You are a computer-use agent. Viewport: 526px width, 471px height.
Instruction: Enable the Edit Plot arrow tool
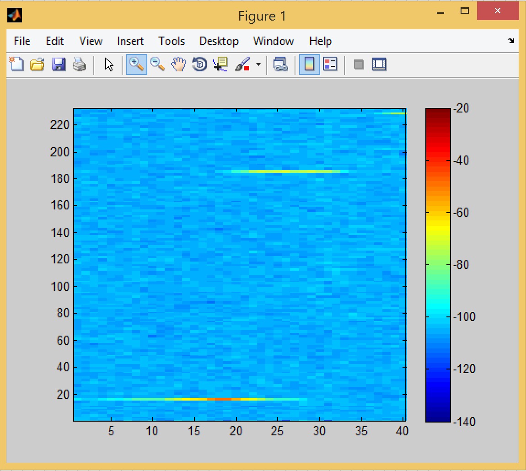click(x=109, y=64)
